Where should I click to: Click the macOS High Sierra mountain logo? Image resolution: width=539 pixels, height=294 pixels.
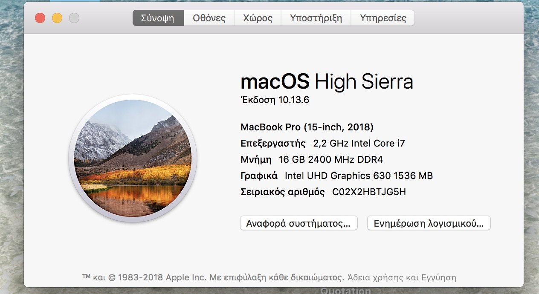click(x=133, y=158)
